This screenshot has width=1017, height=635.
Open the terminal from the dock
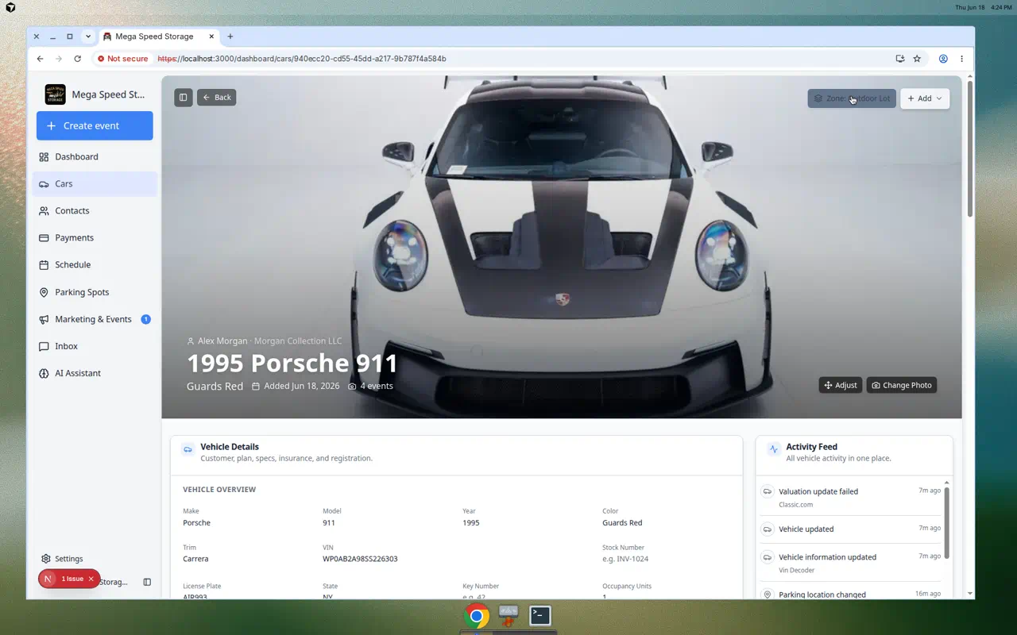(540, 615)
